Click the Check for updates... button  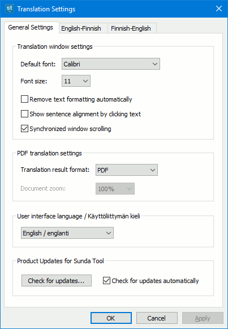click(57, 281)
